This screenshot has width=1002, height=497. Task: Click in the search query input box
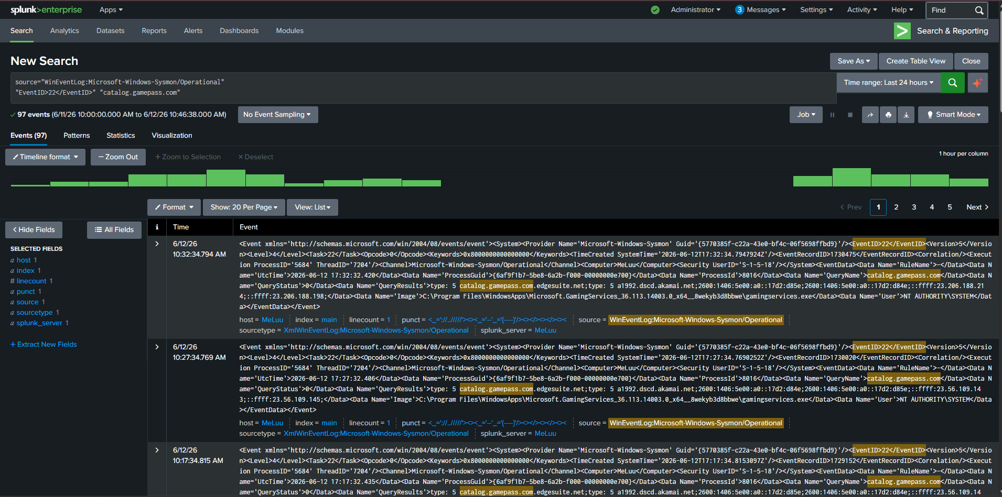click(423, 88)
